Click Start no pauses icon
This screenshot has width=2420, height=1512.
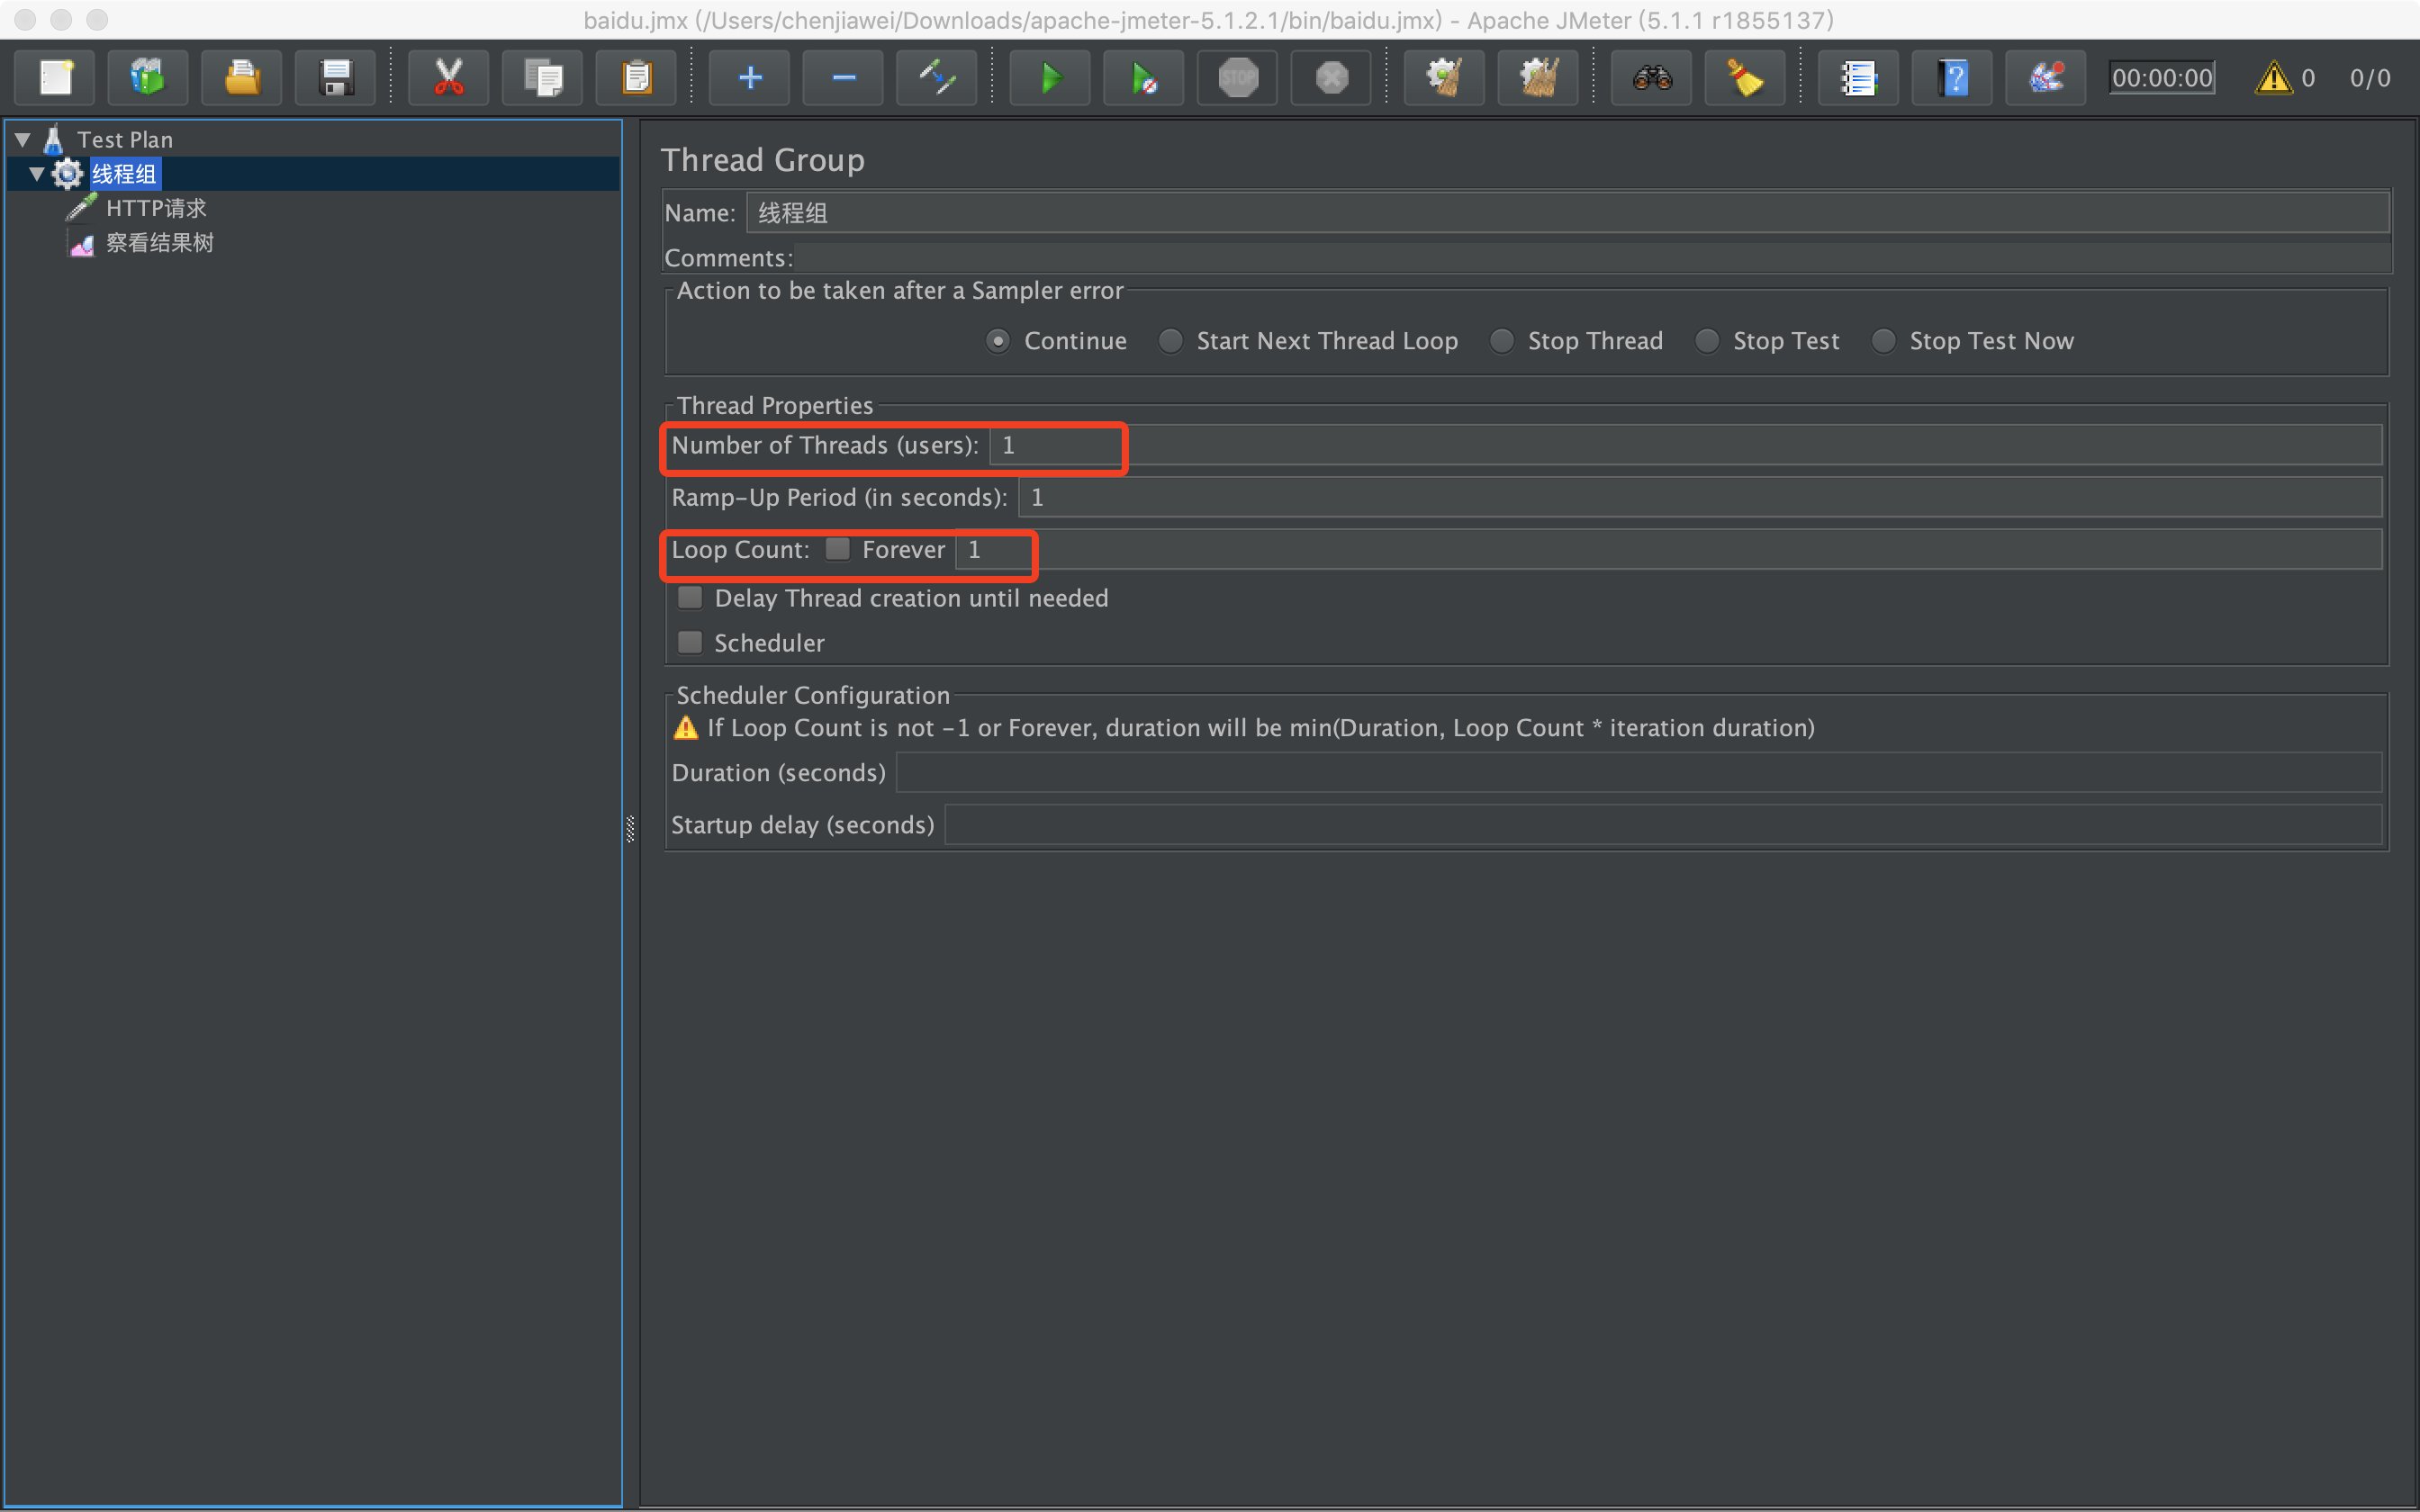[1145, 78]
